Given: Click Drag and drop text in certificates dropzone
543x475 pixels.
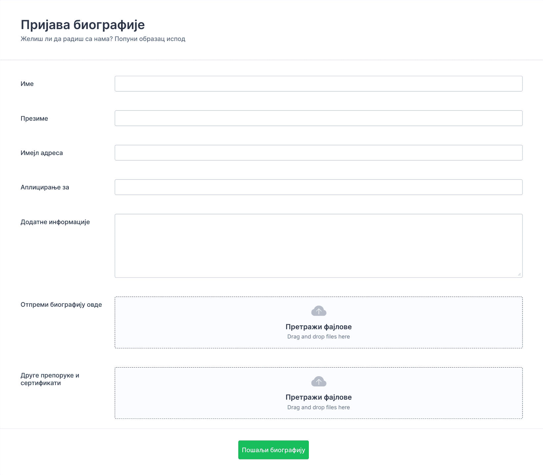Looking at the screenshot, I should point(318,407).
